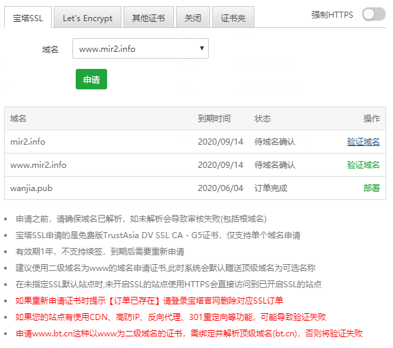Select the wanjia.pub domain cell
393x348 pixels.
(x=31, y=188)
